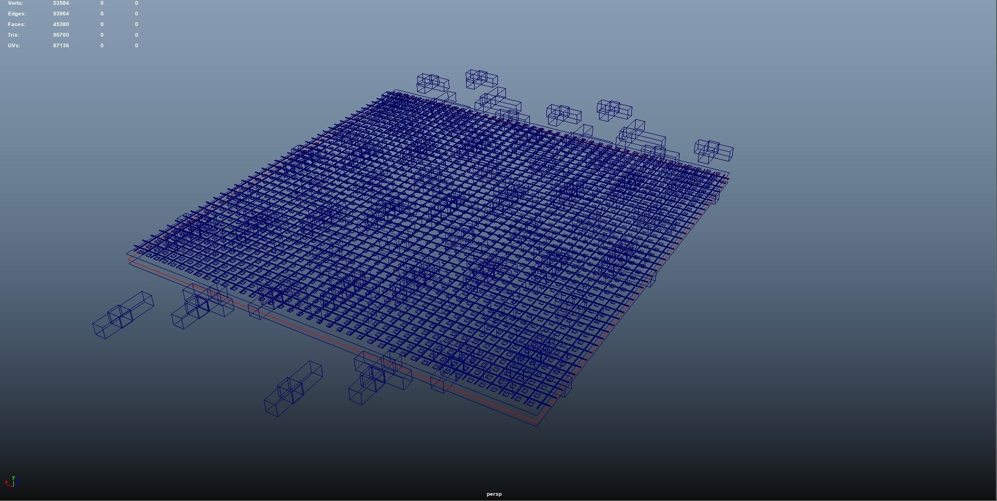The width and height of the screenshot is (997, 501).
Task: Click the view axis orientation gizmo
Action: (x=12, y=481)
